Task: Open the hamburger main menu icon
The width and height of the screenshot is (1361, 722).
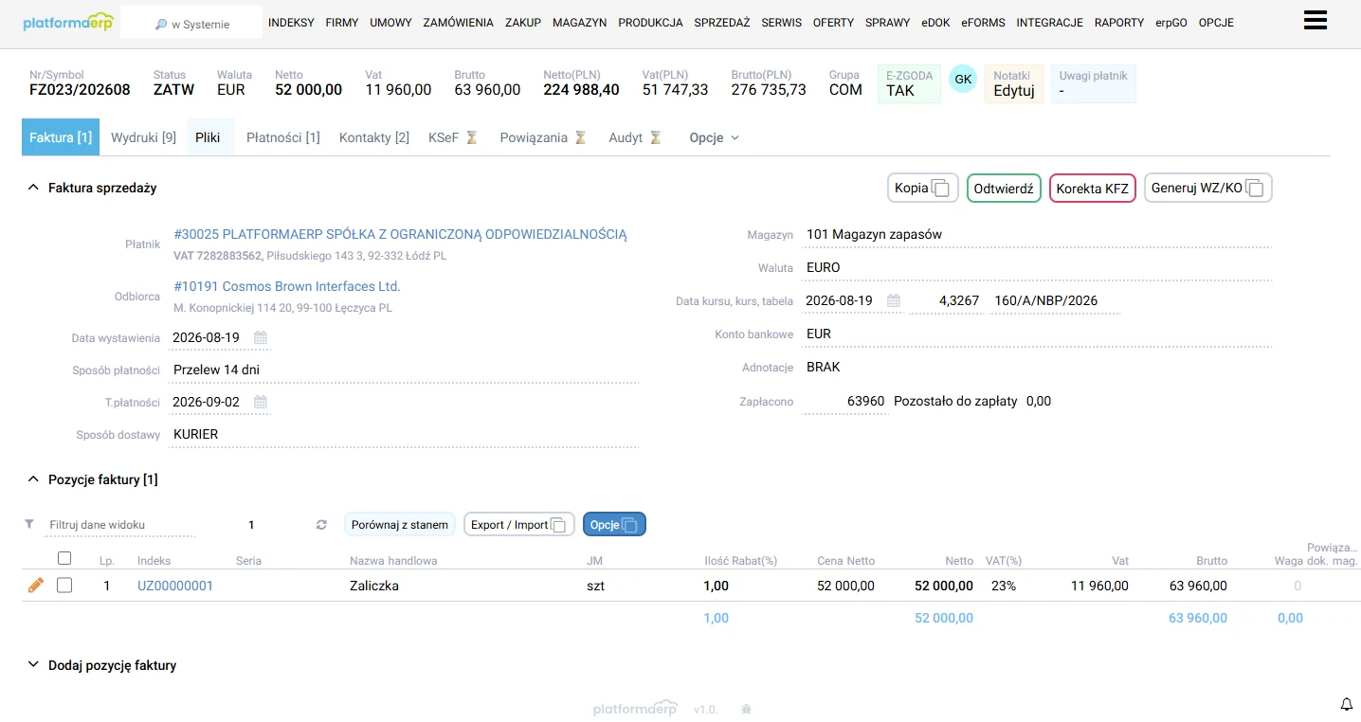Action: click(x=1315, y=21)
